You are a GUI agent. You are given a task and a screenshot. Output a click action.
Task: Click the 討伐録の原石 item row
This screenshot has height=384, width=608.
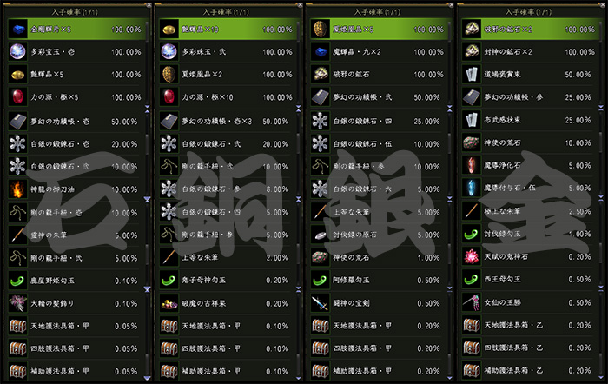click(379, 235)
